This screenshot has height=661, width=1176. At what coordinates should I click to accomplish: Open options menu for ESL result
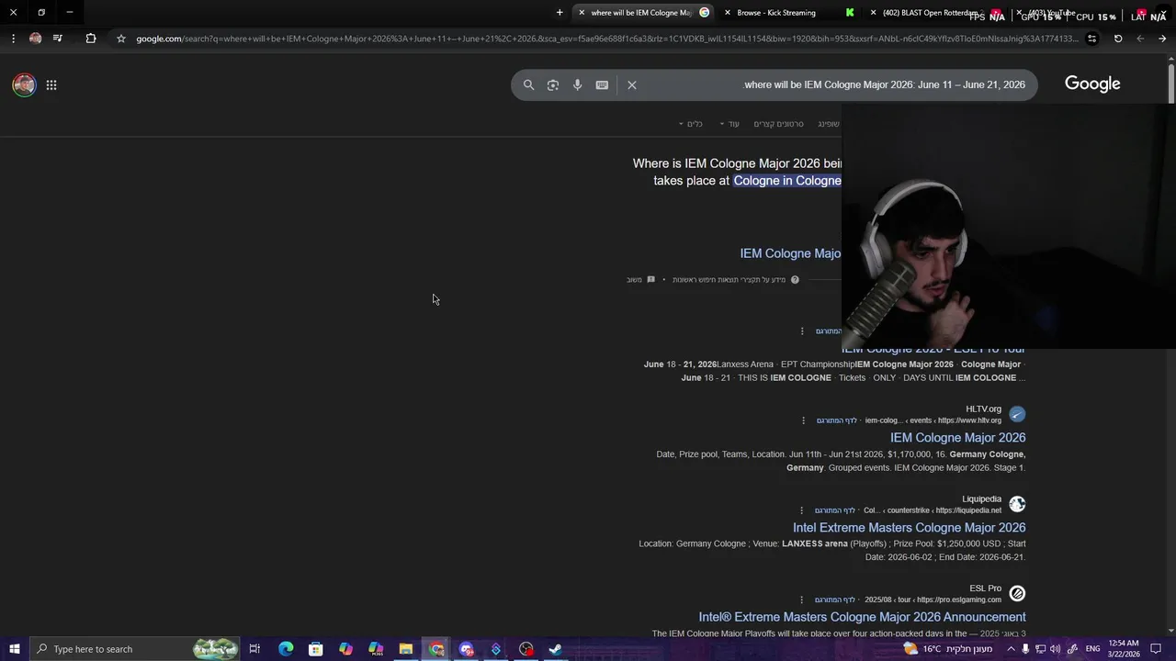coord(802,331)
